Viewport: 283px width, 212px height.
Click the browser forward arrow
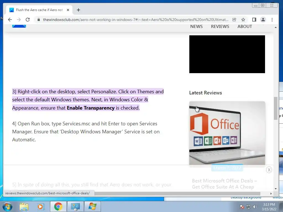pyautogui.click(x=19, y=20)
